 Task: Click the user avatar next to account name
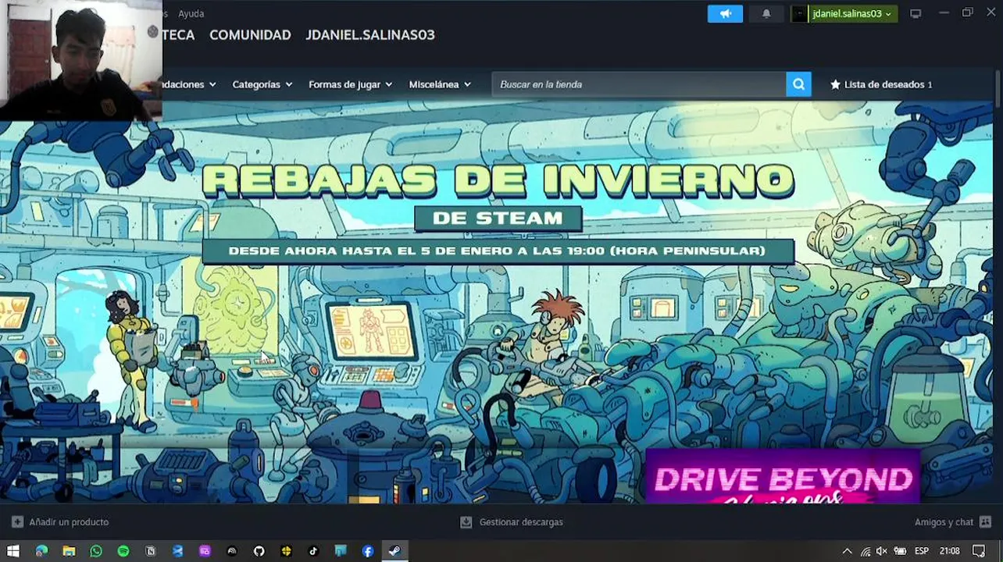(x=799, y=14)
